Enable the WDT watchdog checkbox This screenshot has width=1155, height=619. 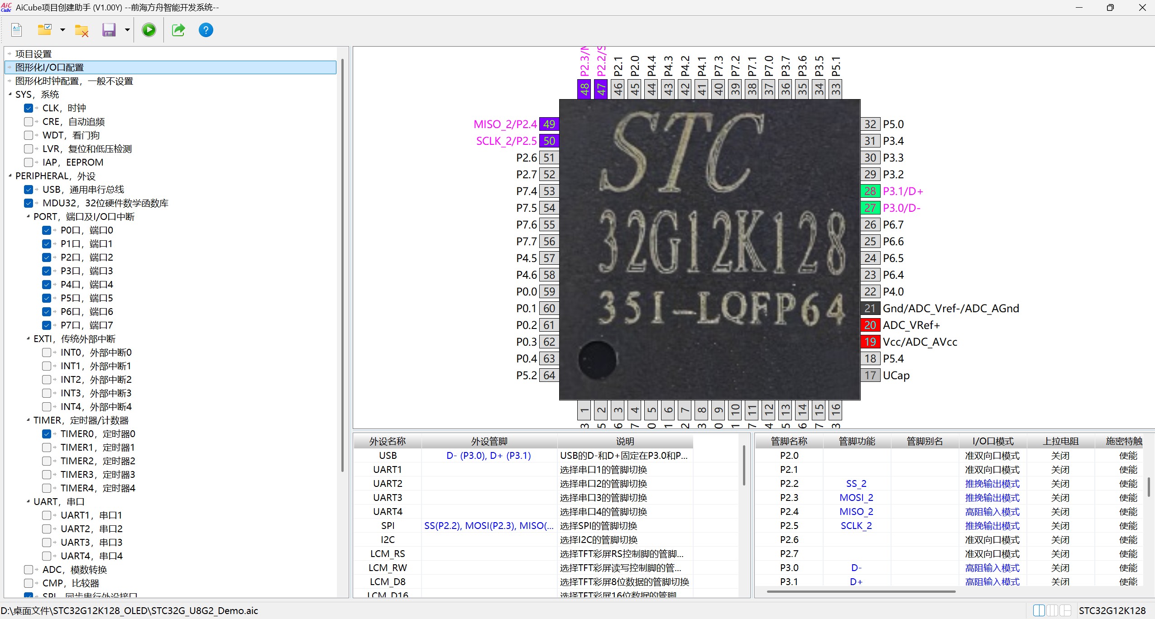29,135
